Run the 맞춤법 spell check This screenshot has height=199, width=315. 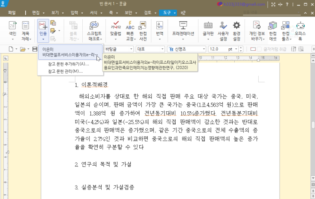[116, 31]
